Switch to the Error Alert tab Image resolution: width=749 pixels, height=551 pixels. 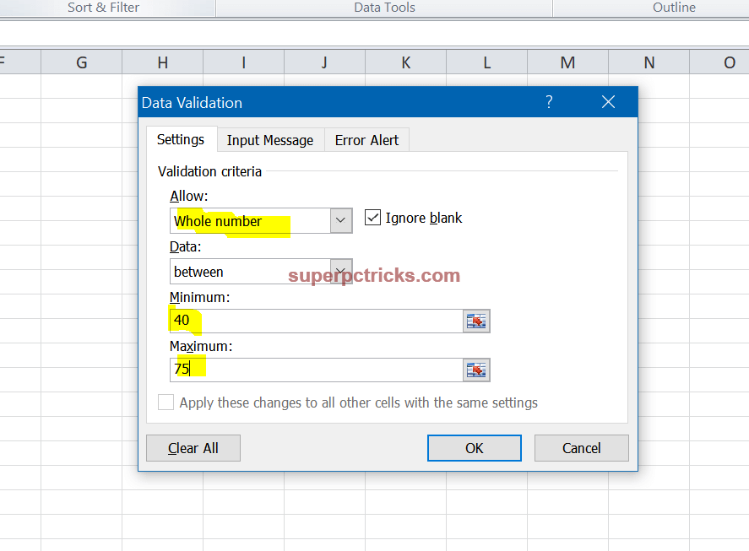(x=366, y=139)
